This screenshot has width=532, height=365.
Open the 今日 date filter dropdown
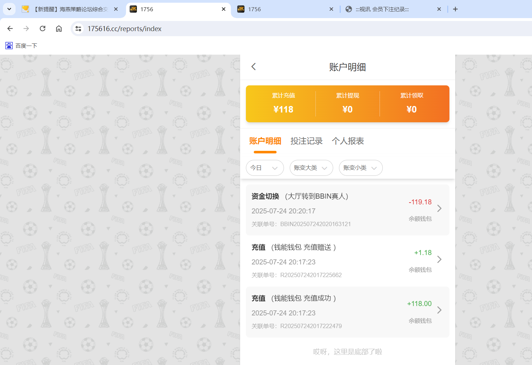pyautogui.click(x=265, y=168)
